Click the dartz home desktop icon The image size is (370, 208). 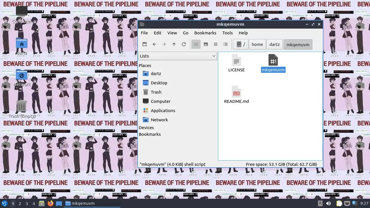22,43
